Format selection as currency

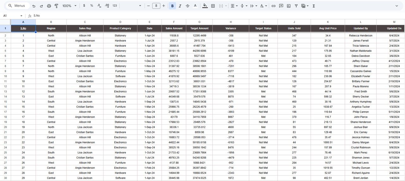pyautogui.click(x=84, y=6)
